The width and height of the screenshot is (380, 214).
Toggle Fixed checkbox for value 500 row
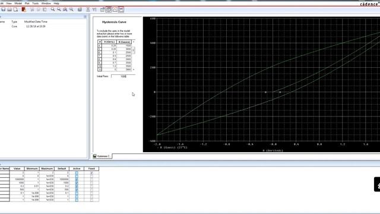click(91, 190)
